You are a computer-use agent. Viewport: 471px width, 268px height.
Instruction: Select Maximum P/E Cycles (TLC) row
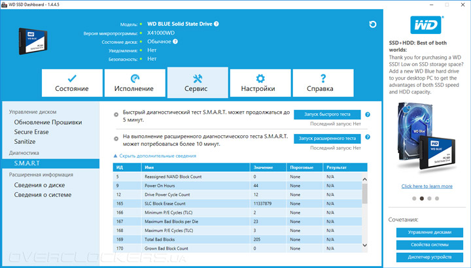[x=237, y=231]
